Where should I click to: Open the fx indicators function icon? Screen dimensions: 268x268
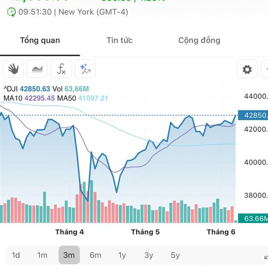(x=61, y=69)
